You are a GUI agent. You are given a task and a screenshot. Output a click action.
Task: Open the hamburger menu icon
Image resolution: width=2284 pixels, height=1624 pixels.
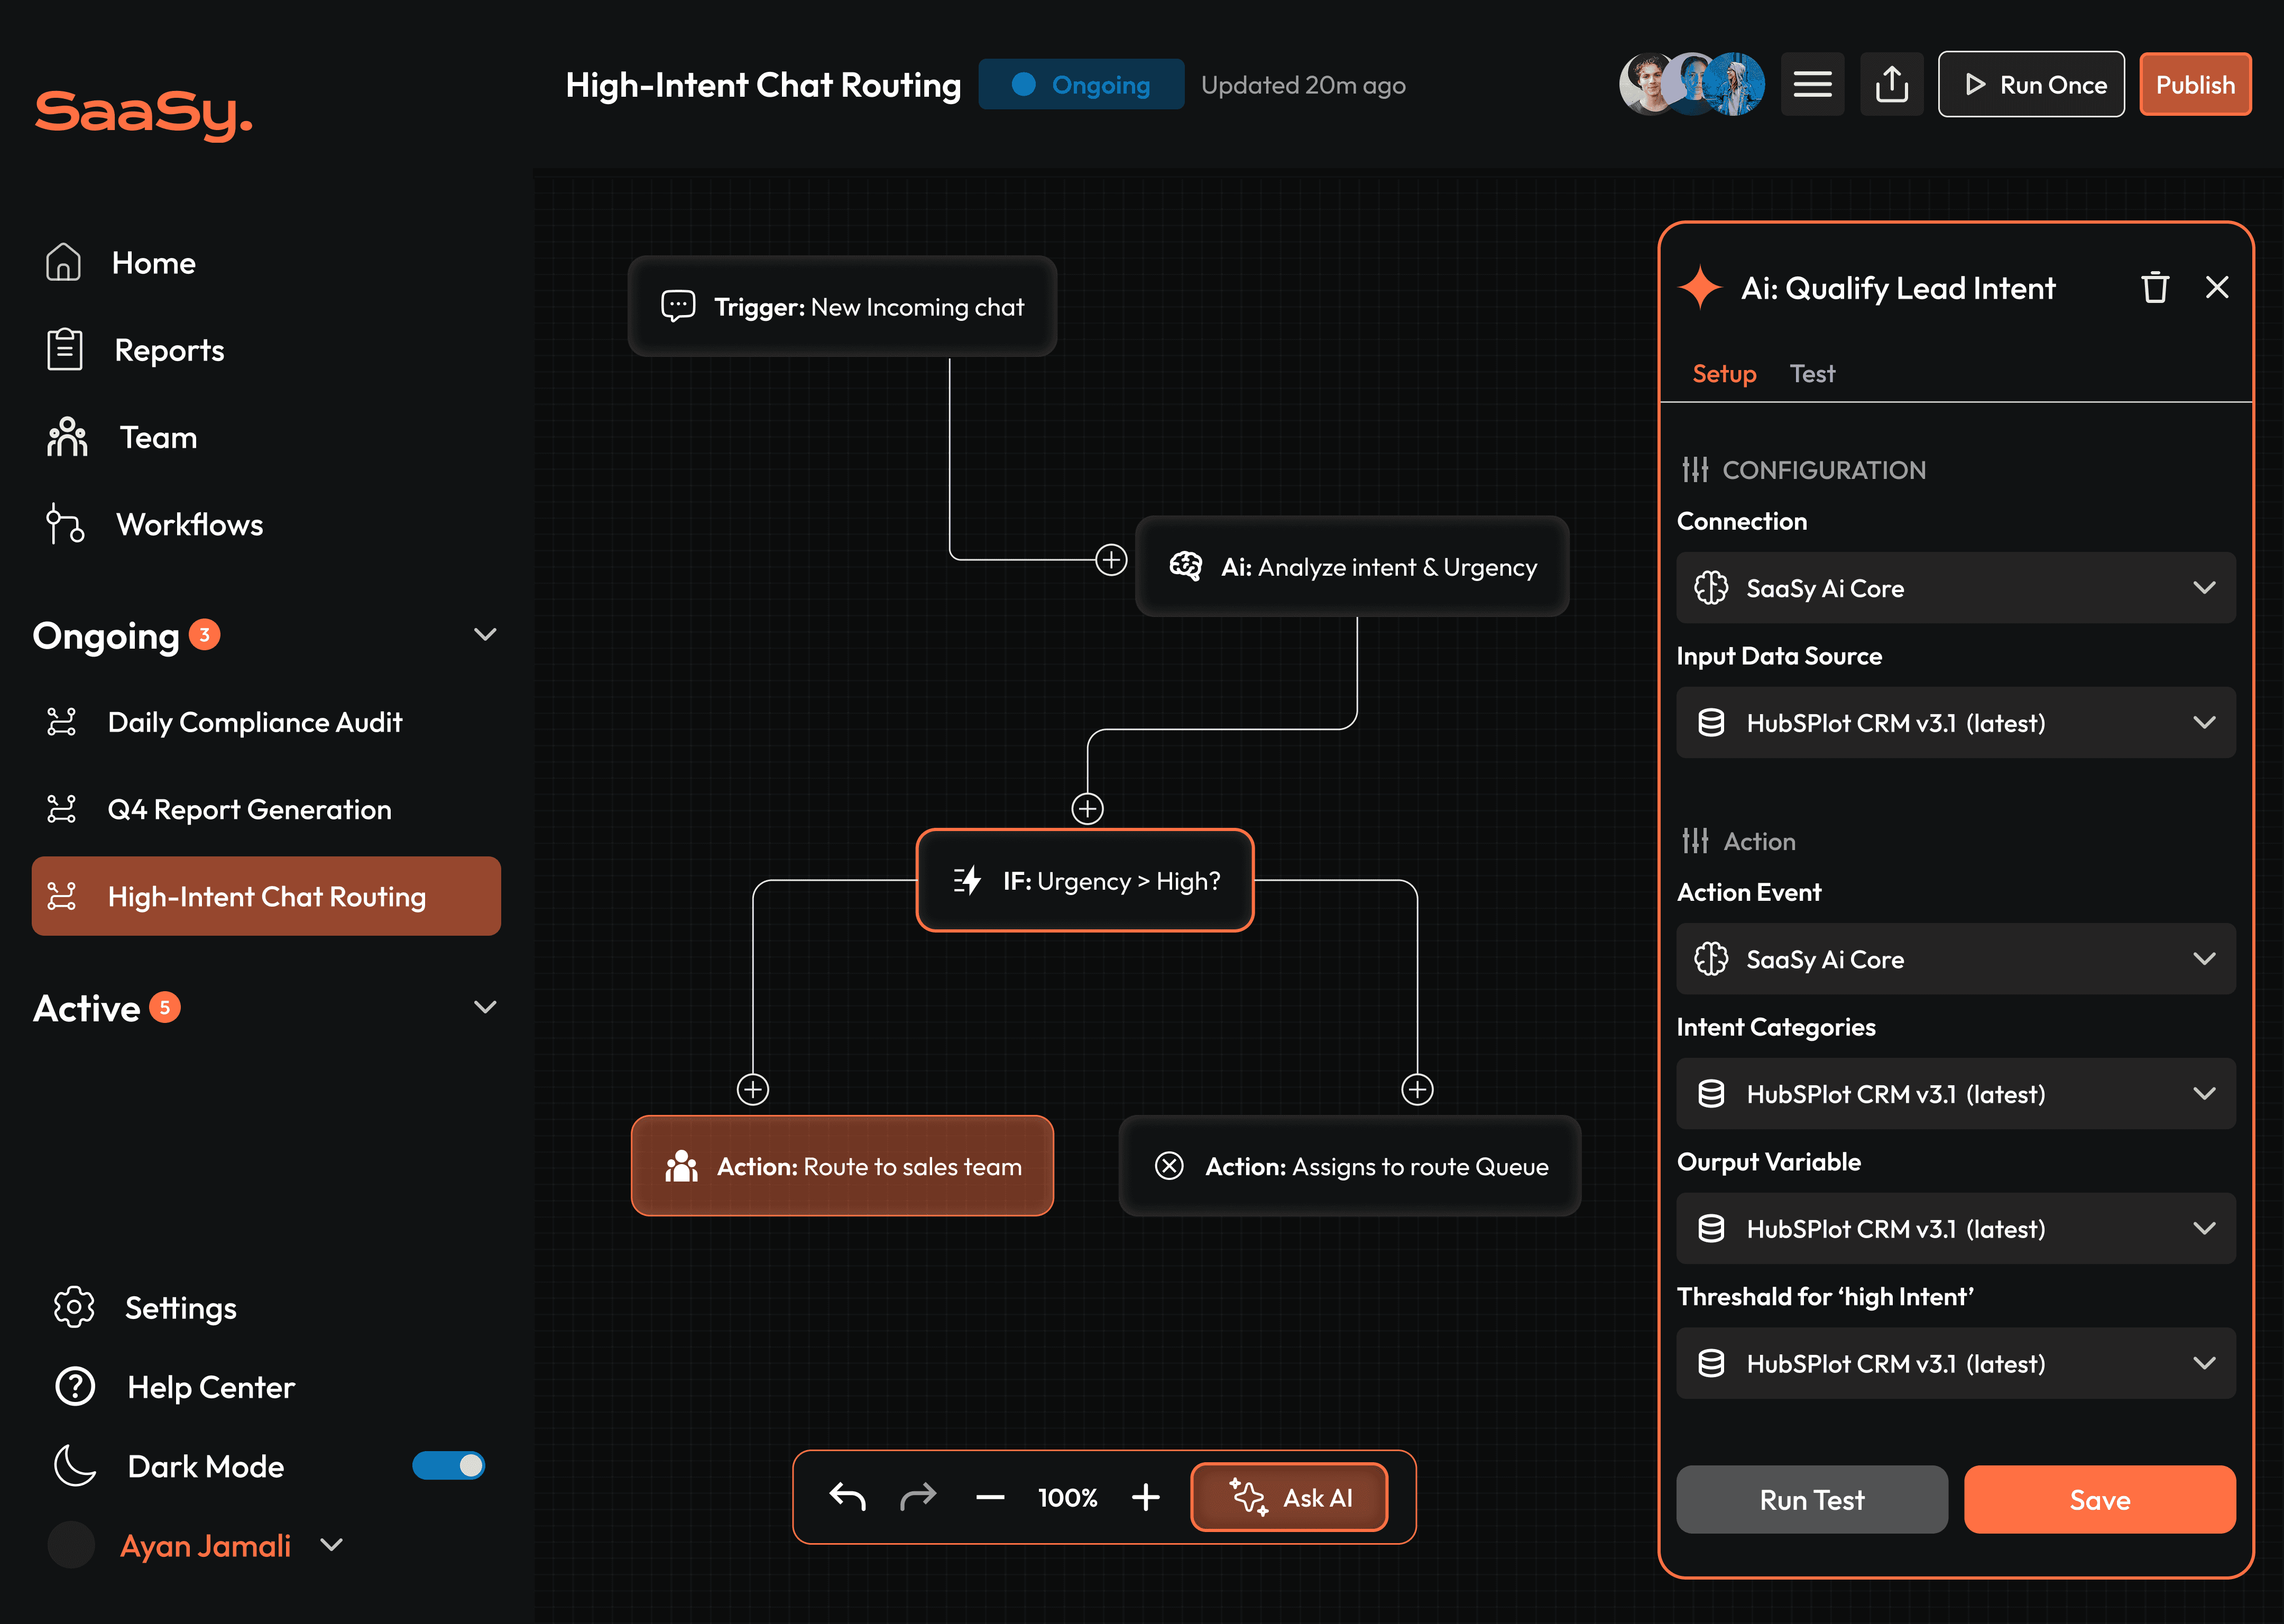point(1812,85)
